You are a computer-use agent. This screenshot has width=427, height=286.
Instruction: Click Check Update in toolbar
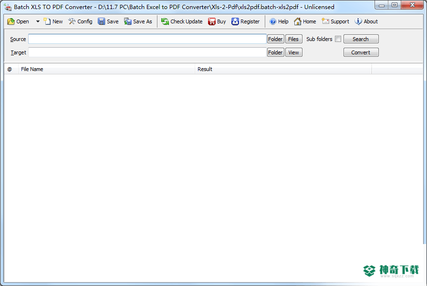pos(182,21)
